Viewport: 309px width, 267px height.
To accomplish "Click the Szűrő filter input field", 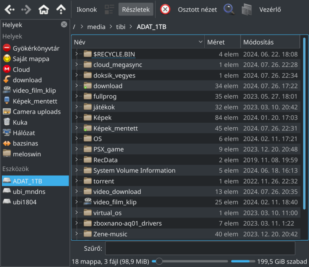I will point(200,248).
